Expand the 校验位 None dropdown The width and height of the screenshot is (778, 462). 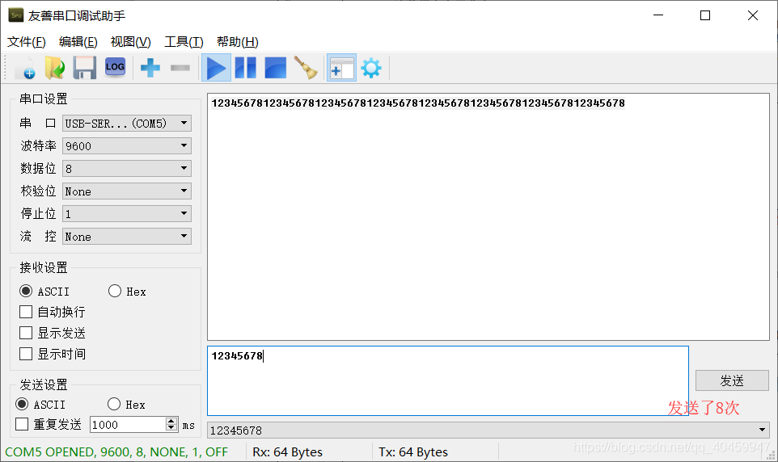[127, 191]
